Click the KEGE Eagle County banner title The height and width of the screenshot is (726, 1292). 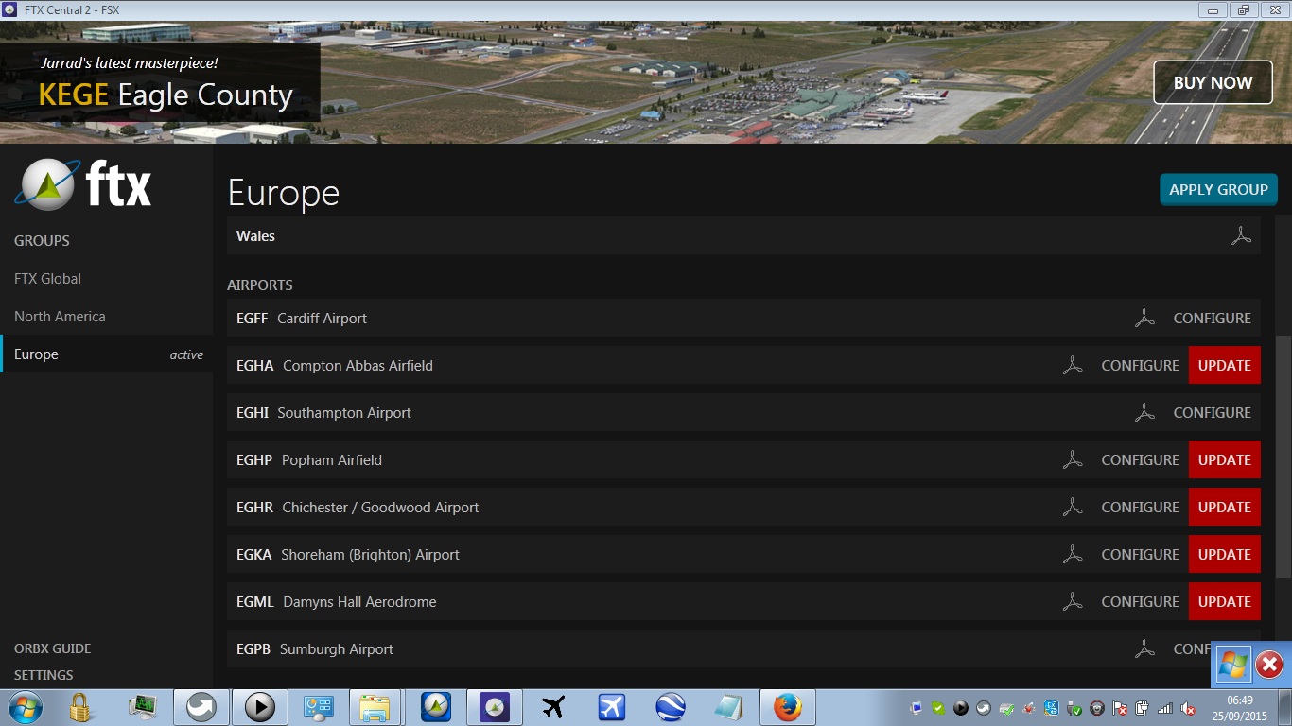point(166,95)
